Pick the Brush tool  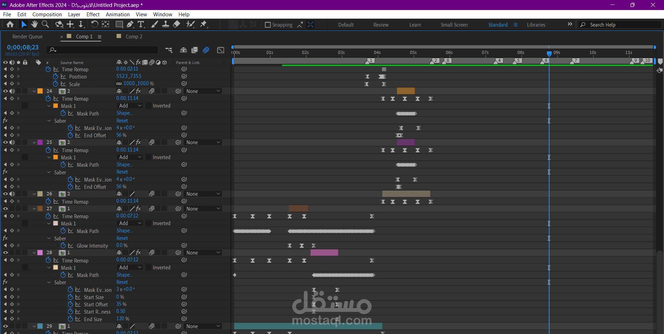155,24
